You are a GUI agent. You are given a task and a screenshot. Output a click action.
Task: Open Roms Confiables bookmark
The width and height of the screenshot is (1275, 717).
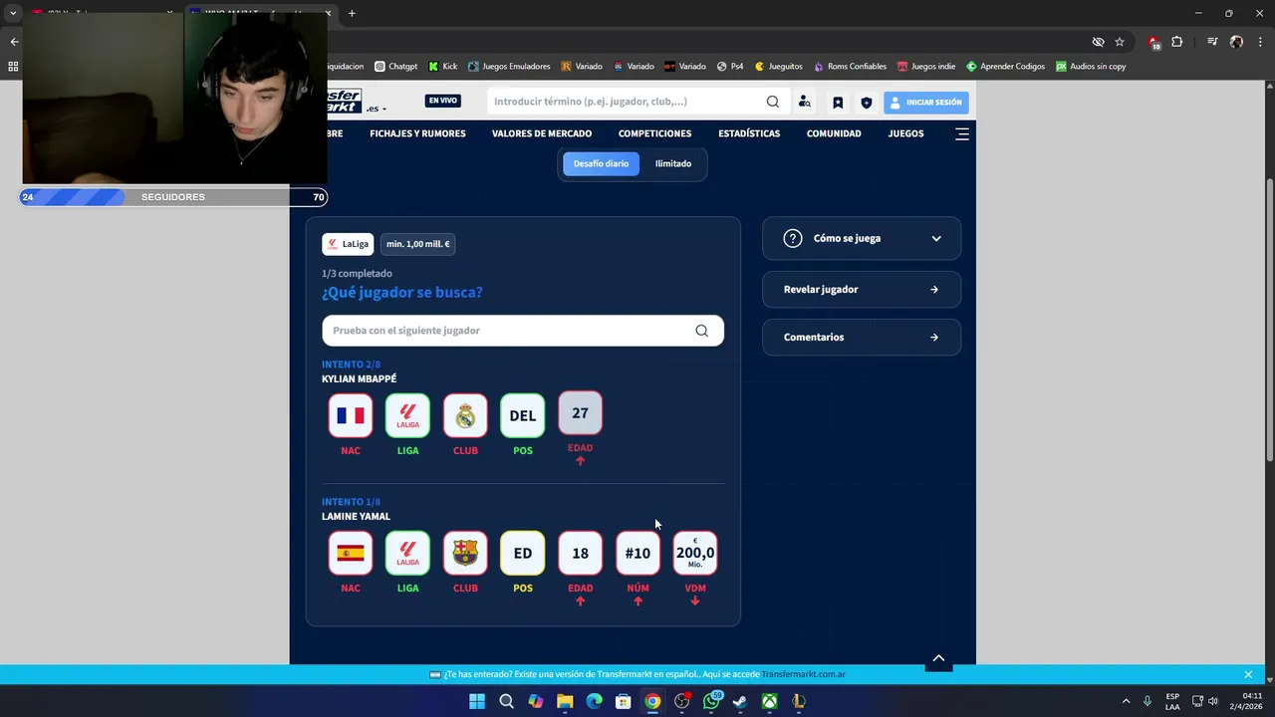coord(850,67)
